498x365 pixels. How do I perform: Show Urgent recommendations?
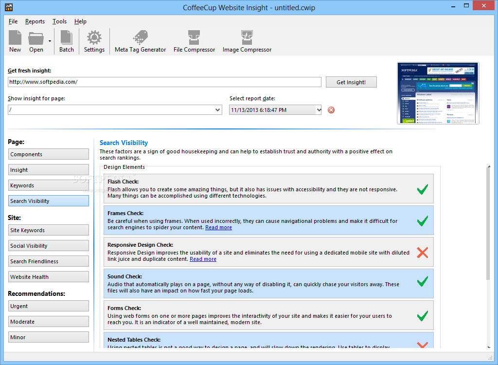coord(49,306)
